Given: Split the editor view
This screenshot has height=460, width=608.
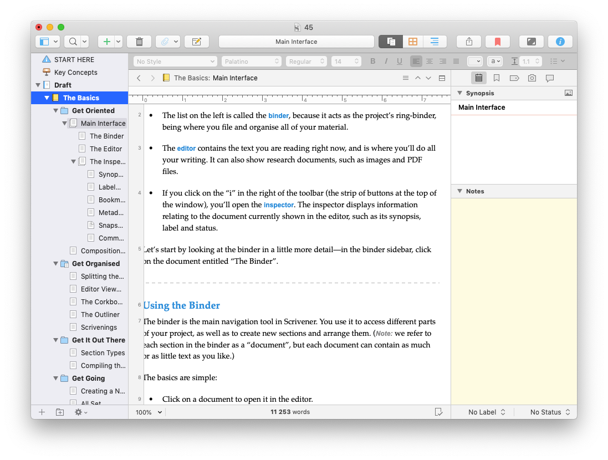Looking at the screenshot, I should (442, 78).
